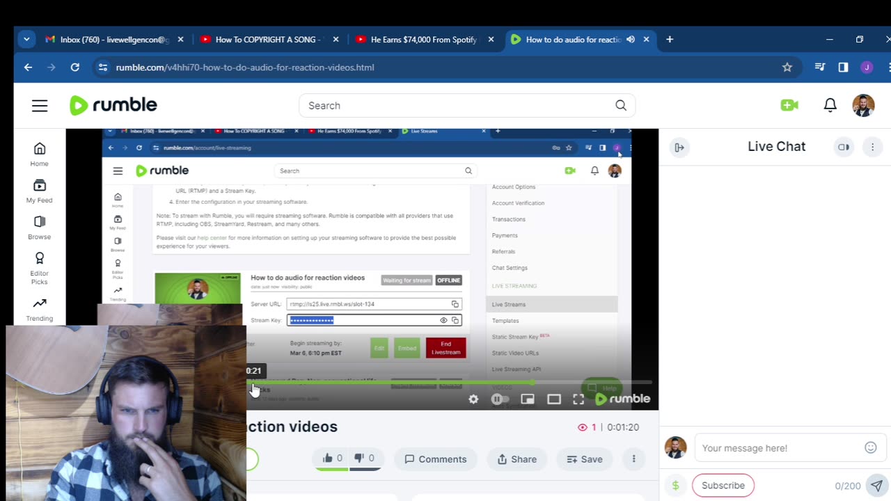Viewport: 891px width, 501px height.
Task: Open Live Chat more options menu
Action: point(872,148)
